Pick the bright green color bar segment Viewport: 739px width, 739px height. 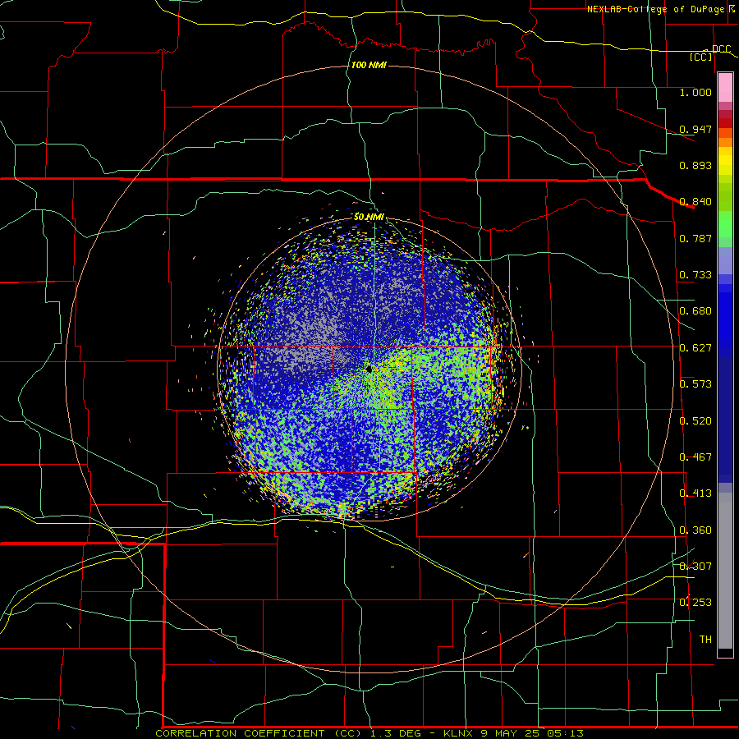pos(725,224)
